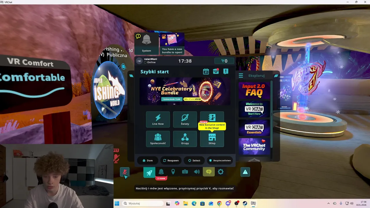Open the audio volume speaker tab
Image resolution: width=370 pixels, height=208 pixels.
(x=197, y=172)
